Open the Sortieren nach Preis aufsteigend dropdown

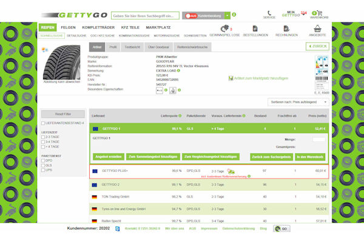[x=298, y=102]
